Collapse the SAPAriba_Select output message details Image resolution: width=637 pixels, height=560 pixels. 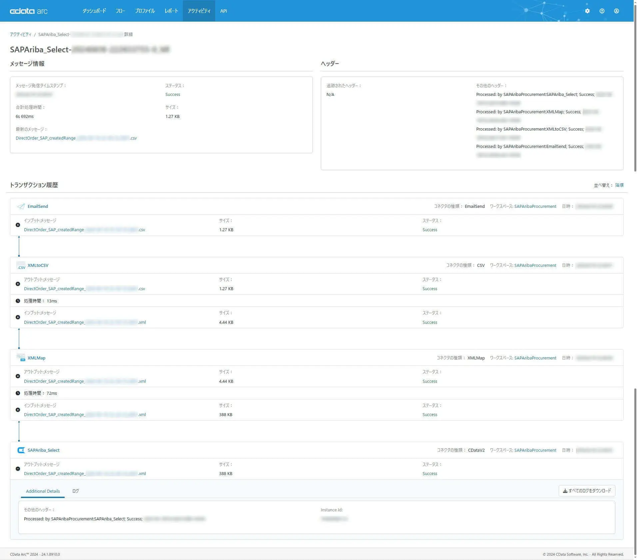18,469
